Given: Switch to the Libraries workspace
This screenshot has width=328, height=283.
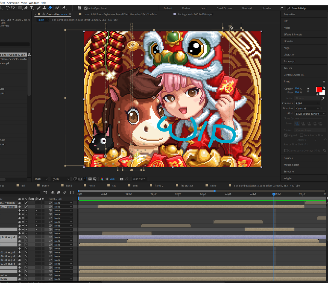Looking at the screenshot, I should [266, 8].
